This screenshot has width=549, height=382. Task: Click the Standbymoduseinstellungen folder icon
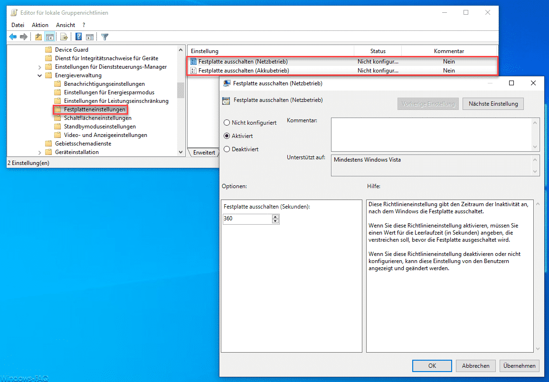click(x=58, y=127)
